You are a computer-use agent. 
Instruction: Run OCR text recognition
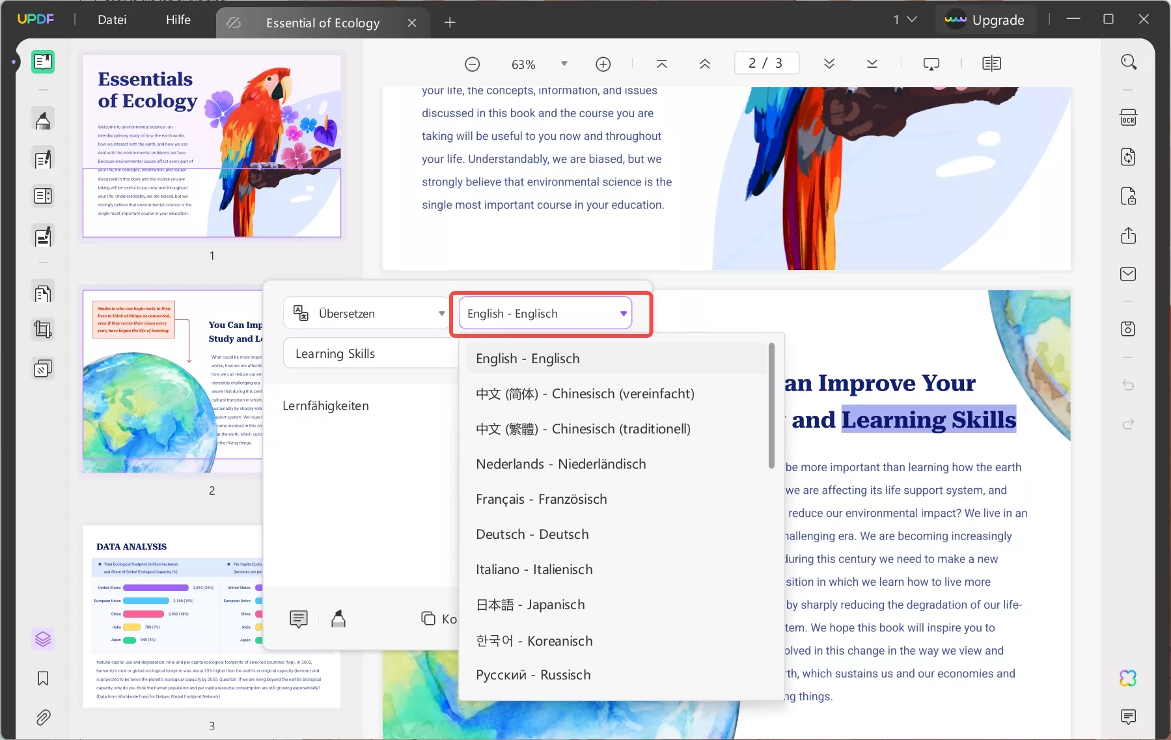tap(1129, 118)
